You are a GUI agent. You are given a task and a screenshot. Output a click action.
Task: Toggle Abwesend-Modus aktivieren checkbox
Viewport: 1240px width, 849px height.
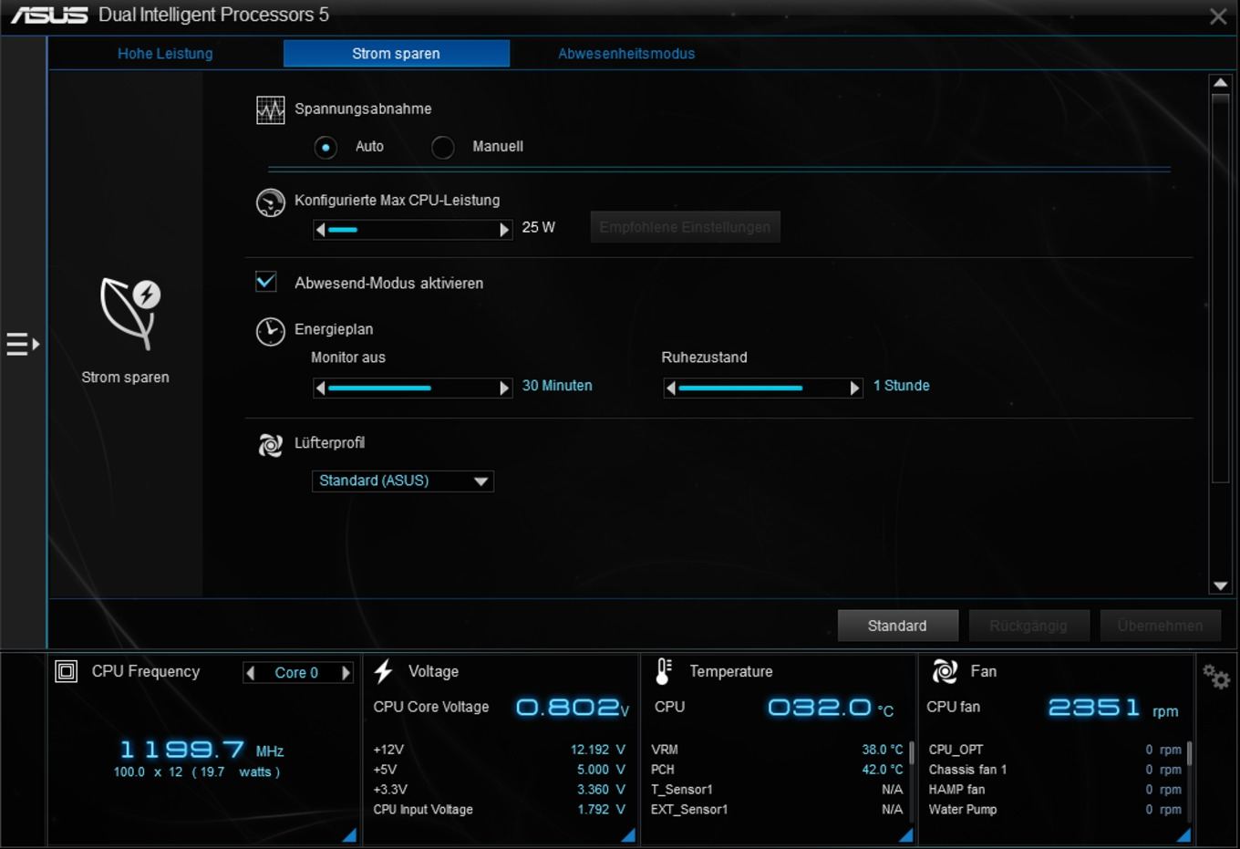coord(266,282)
